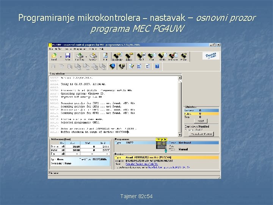
Task: Click the yellow Failure counter bar
Action: click(201, 114)
